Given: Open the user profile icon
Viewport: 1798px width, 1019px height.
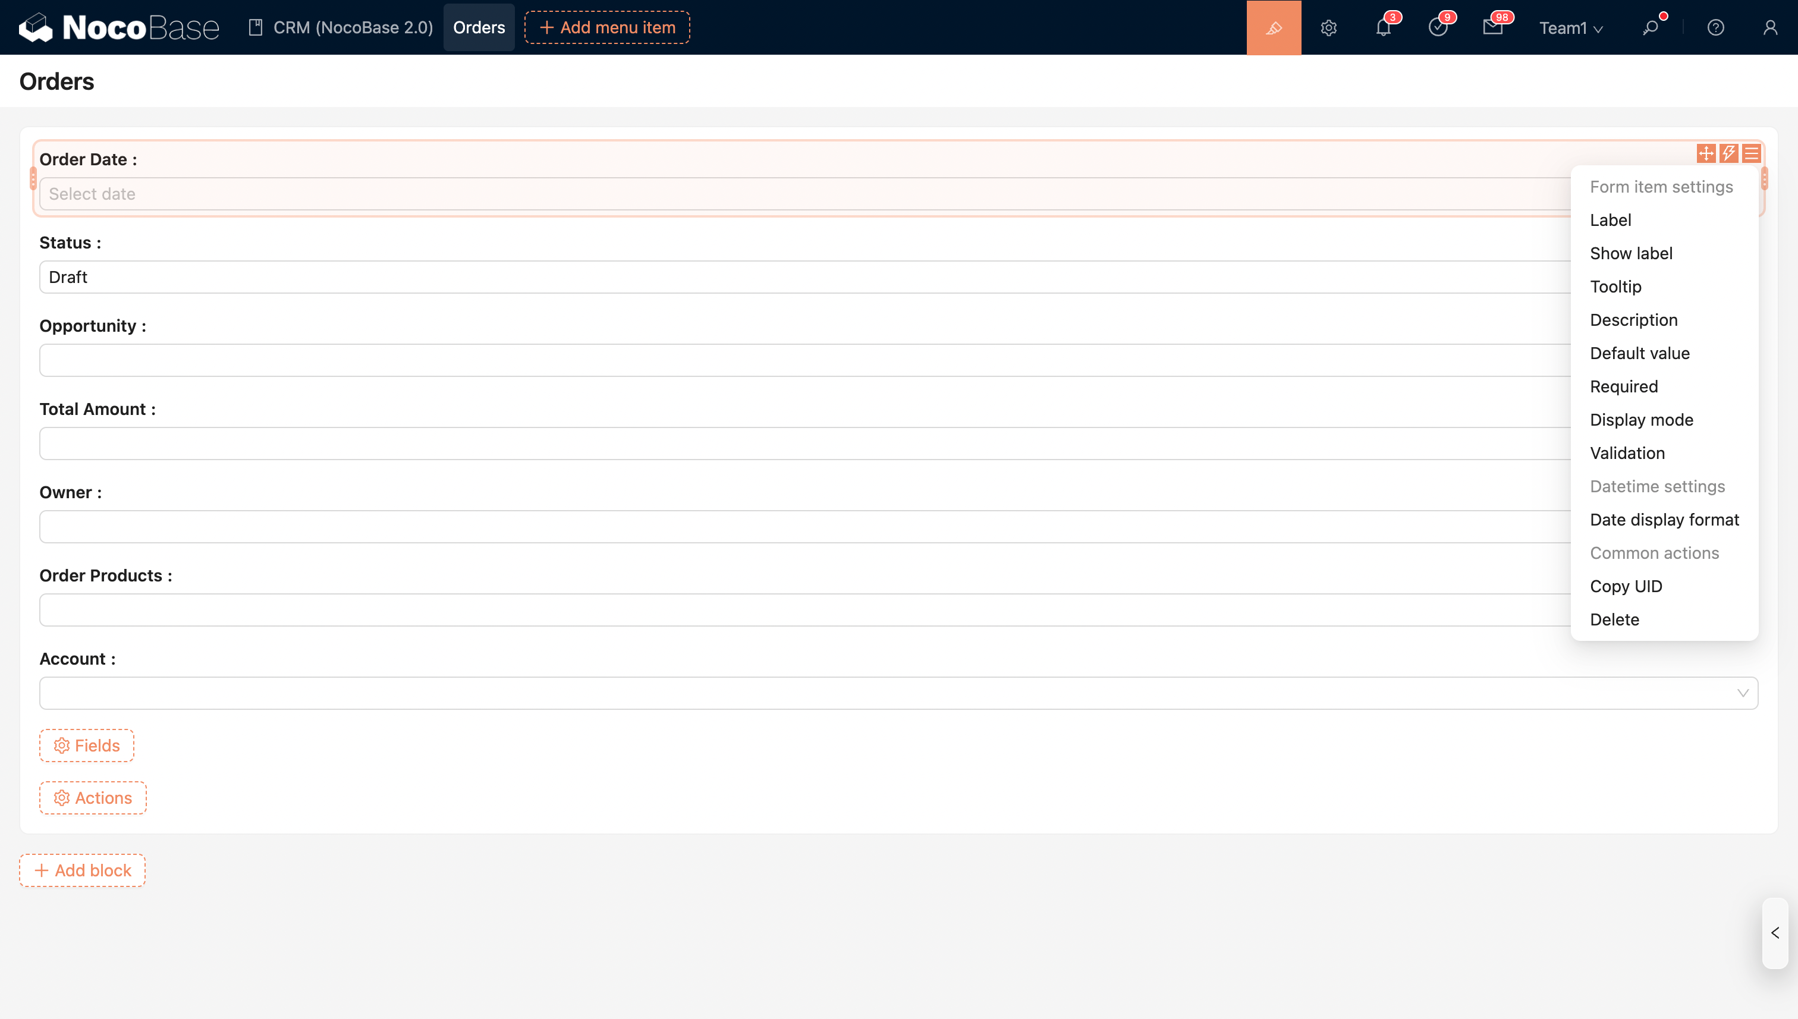Looking at the screenshot, I should (1770, 28).
